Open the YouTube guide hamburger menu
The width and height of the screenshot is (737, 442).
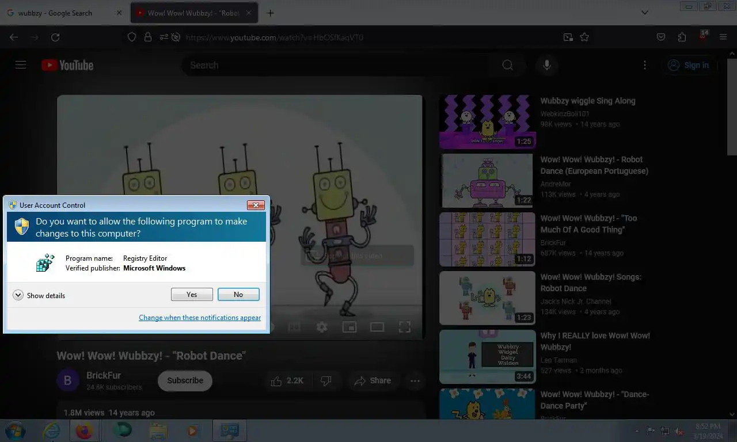(x=21, y=65)
